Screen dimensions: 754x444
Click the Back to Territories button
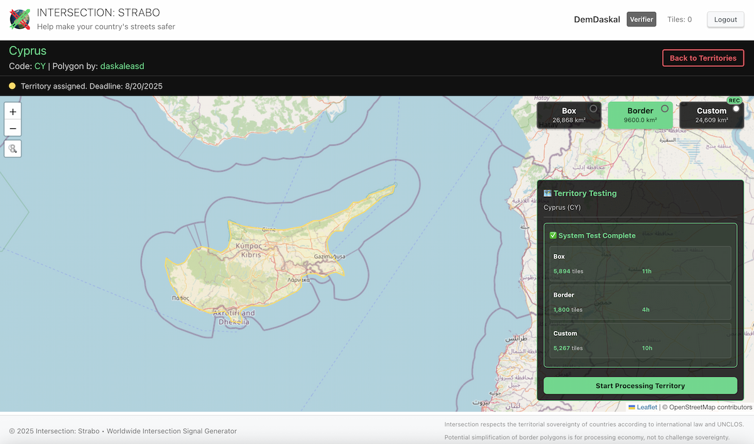point(703,58)
